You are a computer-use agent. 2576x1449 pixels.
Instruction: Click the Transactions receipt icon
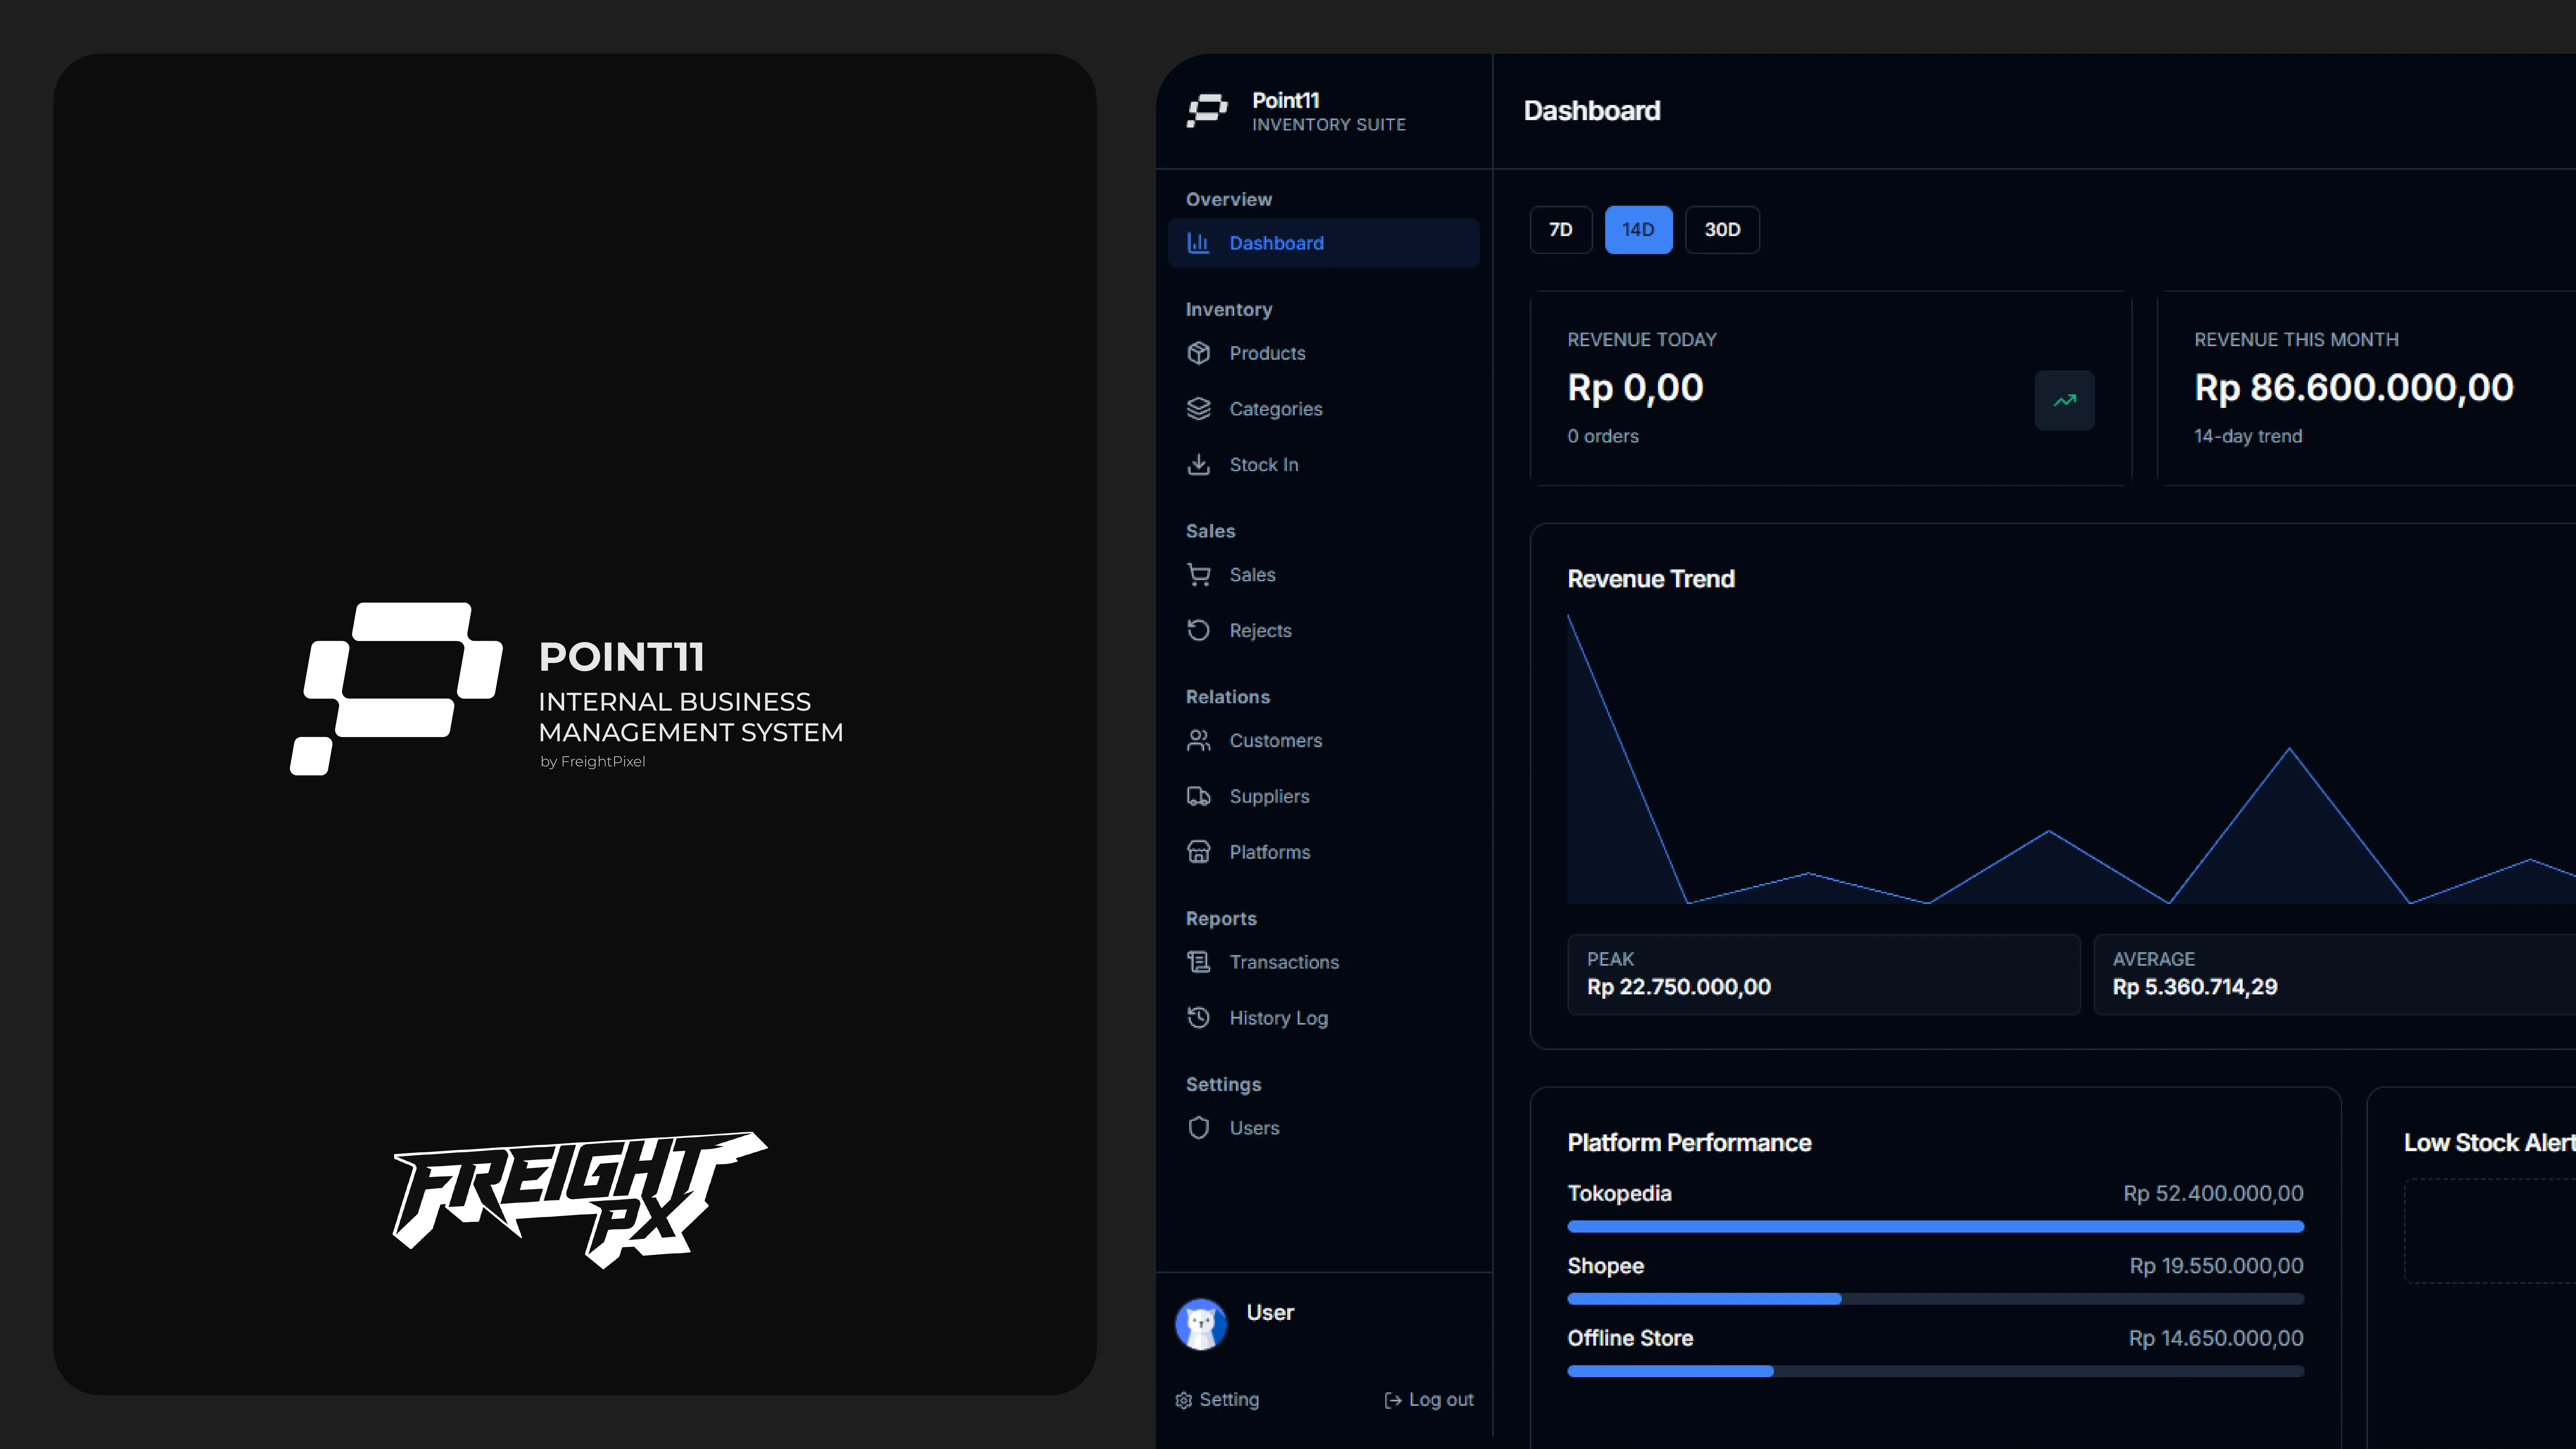pos(1198,962)
